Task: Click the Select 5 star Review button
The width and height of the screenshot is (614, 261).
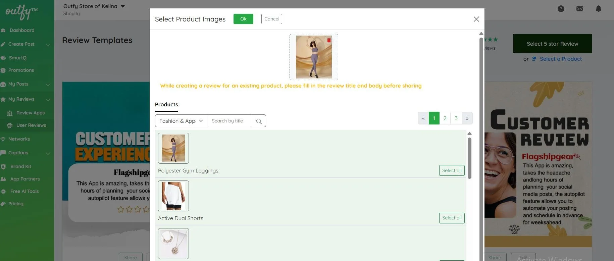Action: click(552, 44)
